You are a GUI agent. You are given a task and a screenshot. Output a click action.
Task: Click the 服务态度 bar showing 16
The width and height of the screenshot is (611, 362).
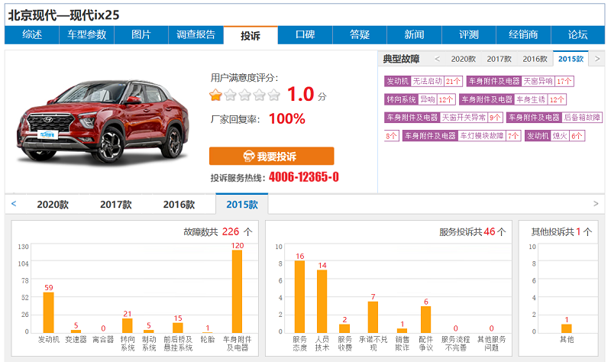coord(299,296)
